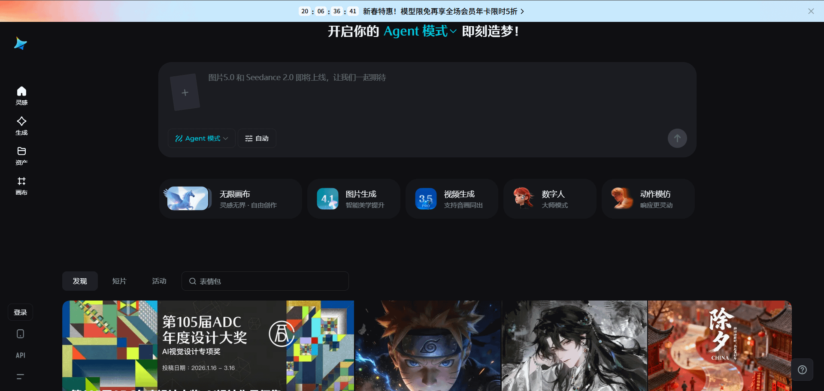
Task: Switch to the 活动 tab
Action: coord(159,281)
